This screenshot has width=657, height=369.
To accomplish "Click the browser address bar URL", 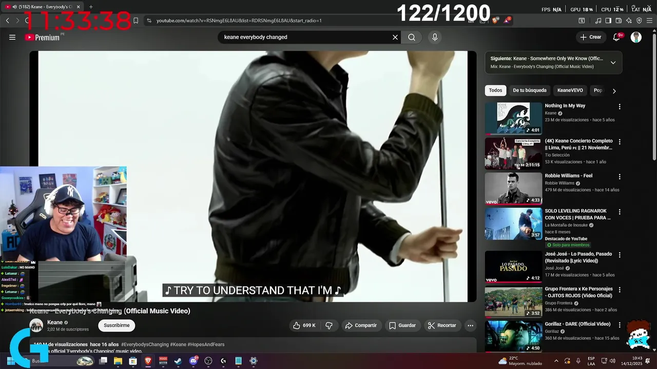I will pyautogui.click(x=239, y=20).
